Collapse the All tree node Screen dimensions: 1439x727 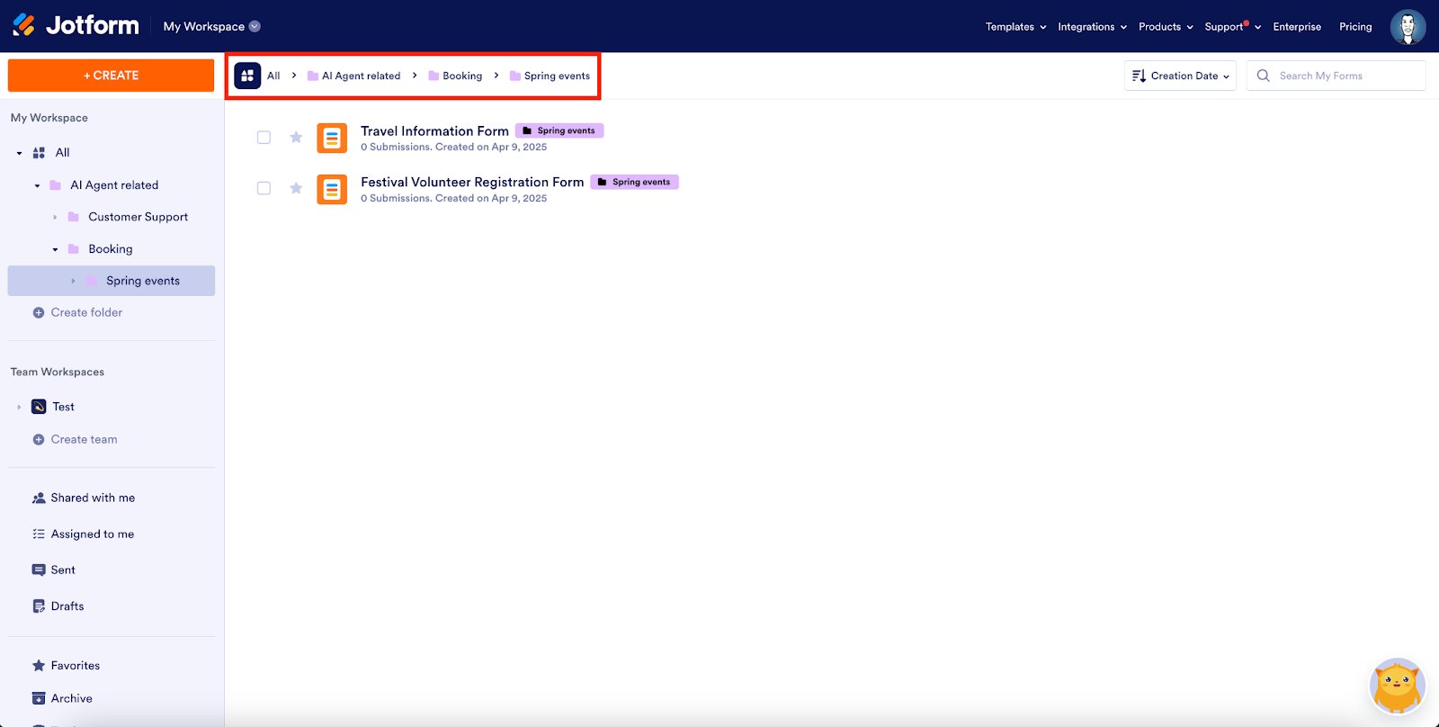point(19,153)
